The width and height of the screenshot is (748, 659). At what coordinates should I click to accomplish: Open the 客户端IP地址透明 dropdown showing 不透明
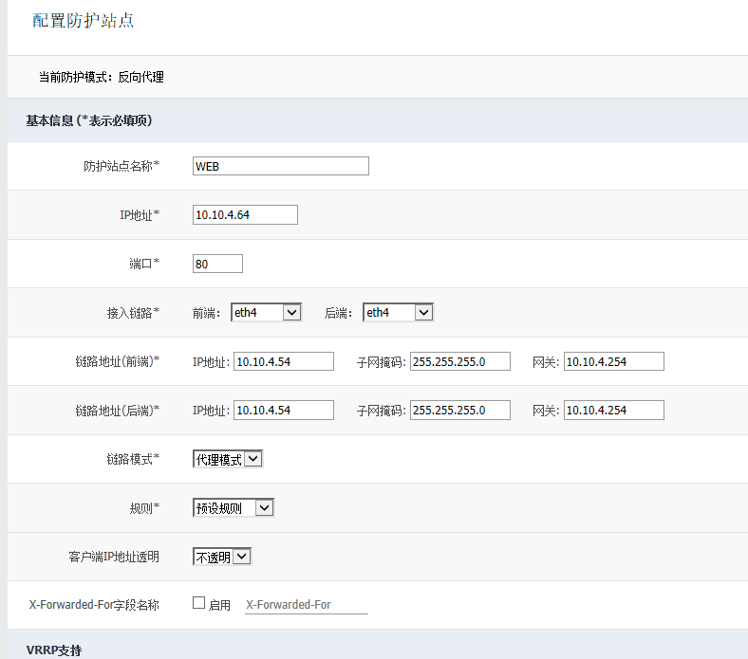[x=222, y=557]
